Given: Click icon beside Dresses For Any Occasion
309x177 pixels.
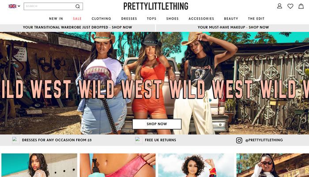Looking at the screenshot, I should pyautogui.click(x=15, y=140).
